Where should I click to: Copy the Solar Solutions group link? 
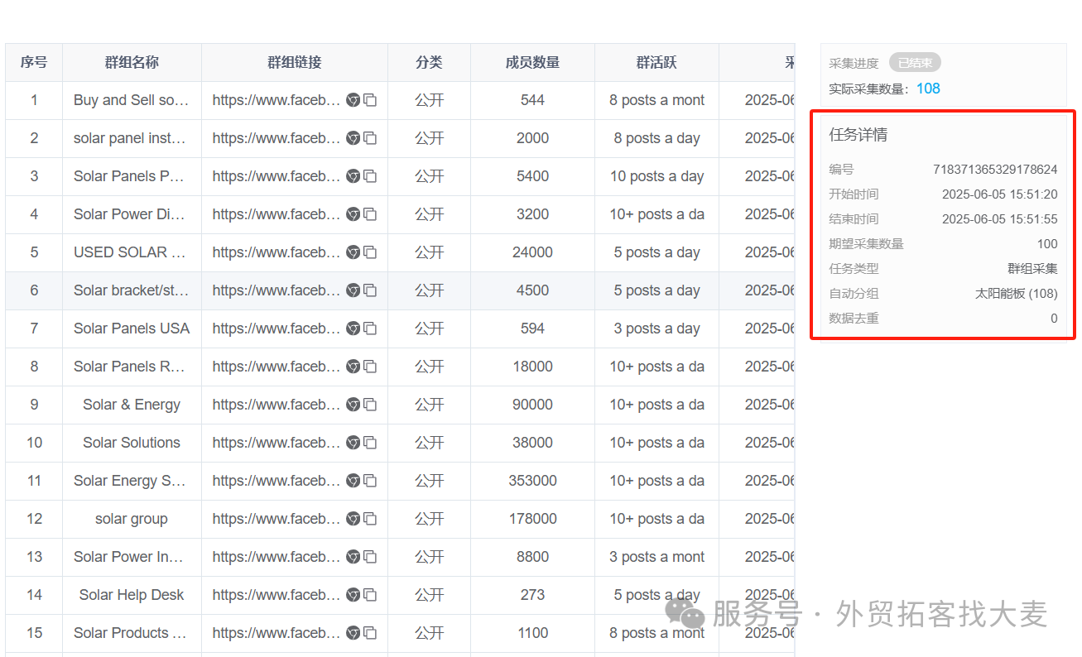(370, 443)
